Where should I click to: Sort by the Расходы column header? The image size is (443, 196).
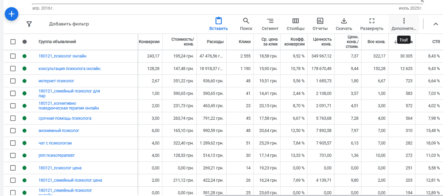(x=215, y=42)
